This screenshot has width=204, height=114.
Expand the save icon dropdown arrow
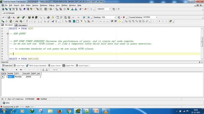tap(11, 17)
